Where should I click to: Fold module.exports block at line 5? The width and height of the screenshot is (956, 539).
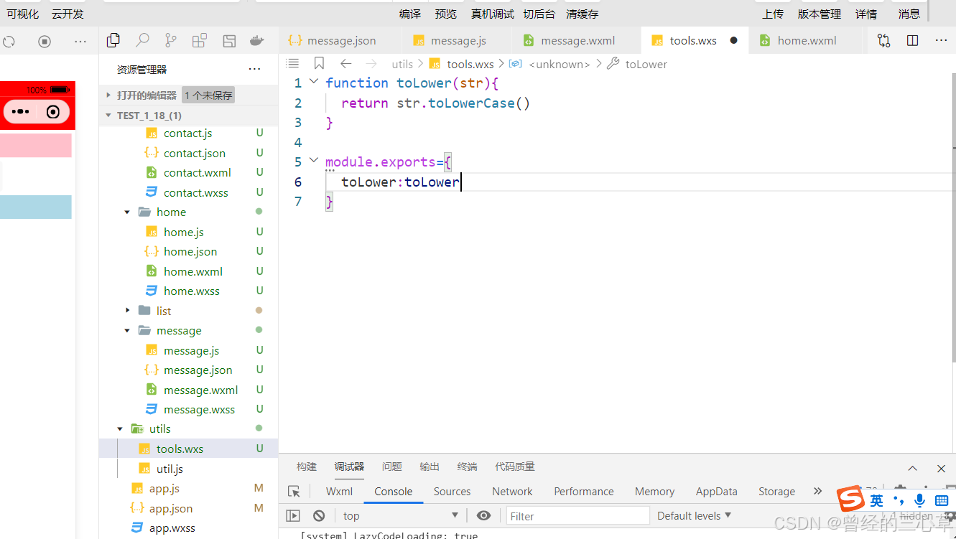pyautogui.click(x=313, y=161)
